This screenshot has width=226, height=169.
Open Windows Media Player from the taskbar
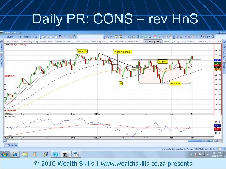[x=35, y=155]
